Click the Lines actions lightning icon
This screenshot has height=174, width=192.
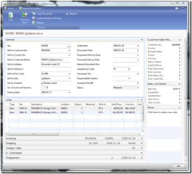click(138, 100)
